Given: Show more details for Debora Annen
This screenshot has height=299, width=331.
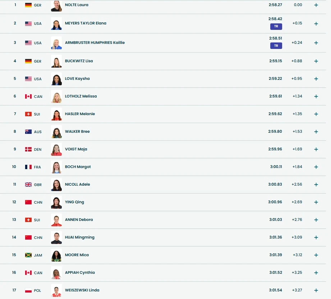Looking at the screenshot, I should [x=316, y=220].
